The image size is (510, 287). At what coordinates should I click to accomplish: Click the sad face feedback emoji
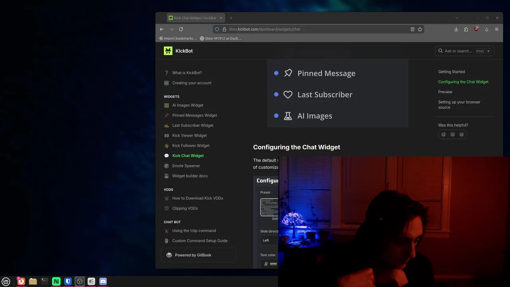[x=461, y=134]
